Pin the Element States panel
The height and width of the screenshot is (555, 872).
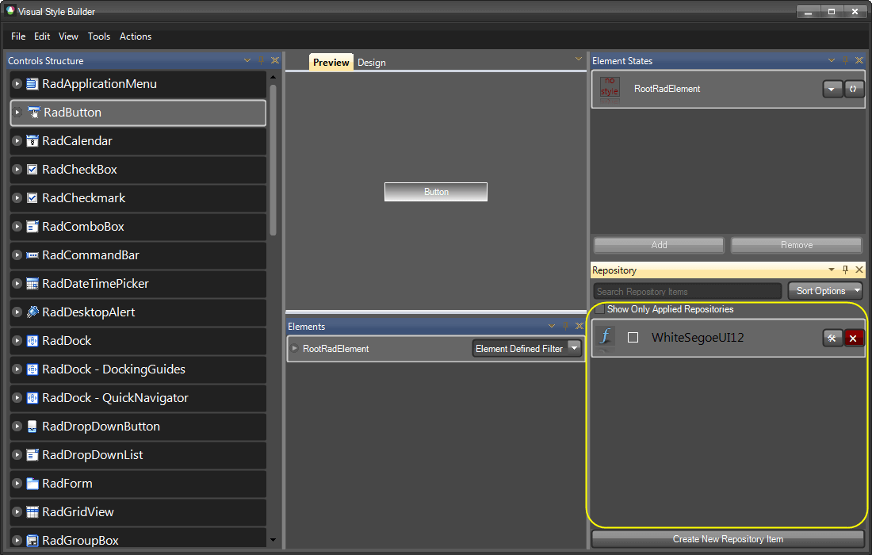[x=845, y=60]
